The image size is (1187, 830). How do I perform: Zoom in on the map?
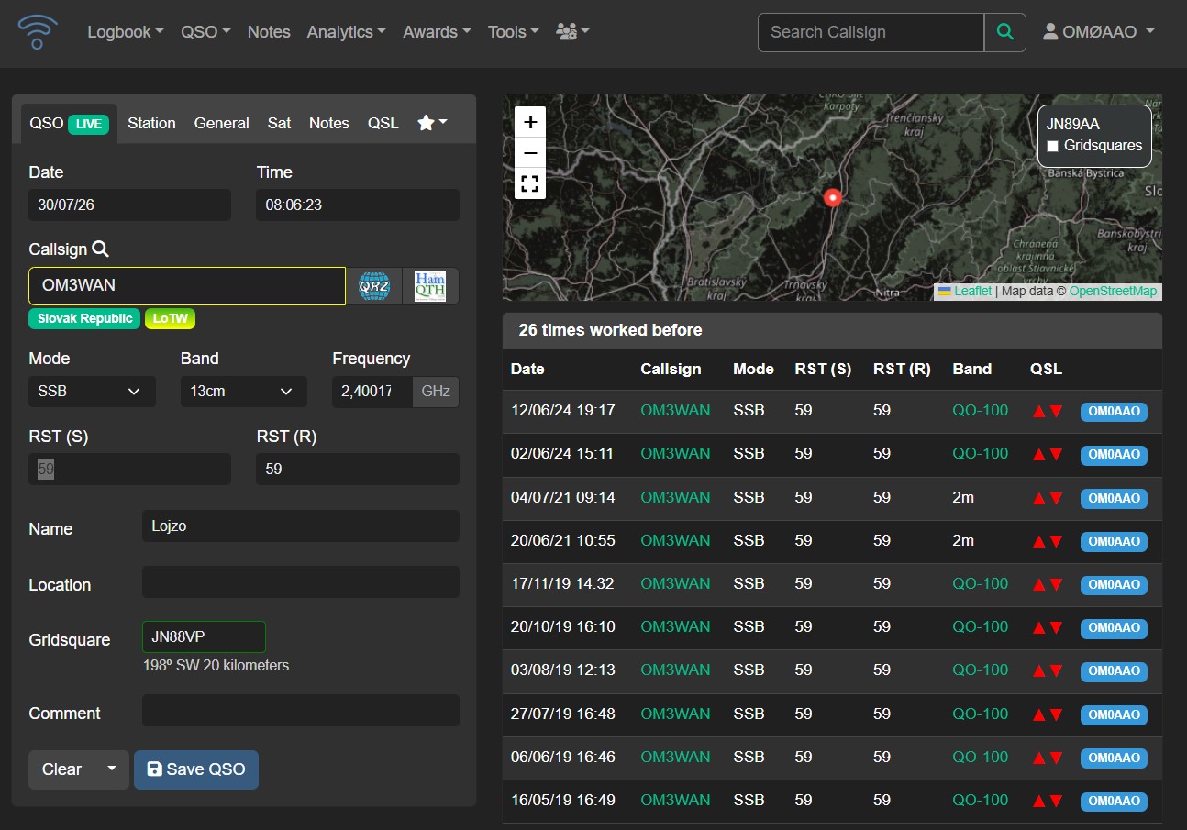(x=530, y=122)
